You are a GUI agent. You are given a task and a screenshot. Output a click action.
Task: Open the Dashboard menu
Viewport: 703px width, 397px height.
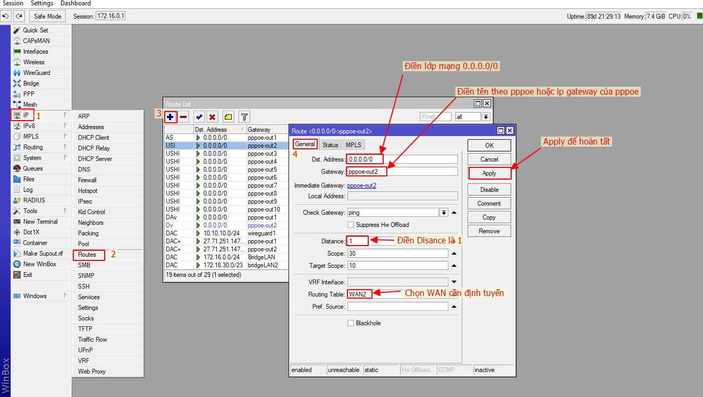point(75,4)
